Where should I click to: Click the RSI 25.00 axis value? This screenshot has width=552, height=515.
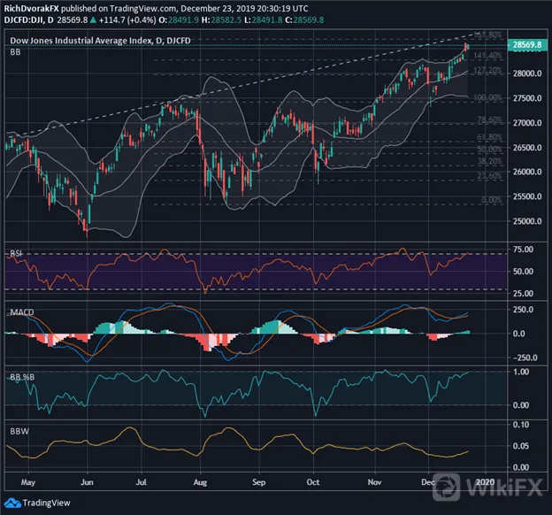523,294
